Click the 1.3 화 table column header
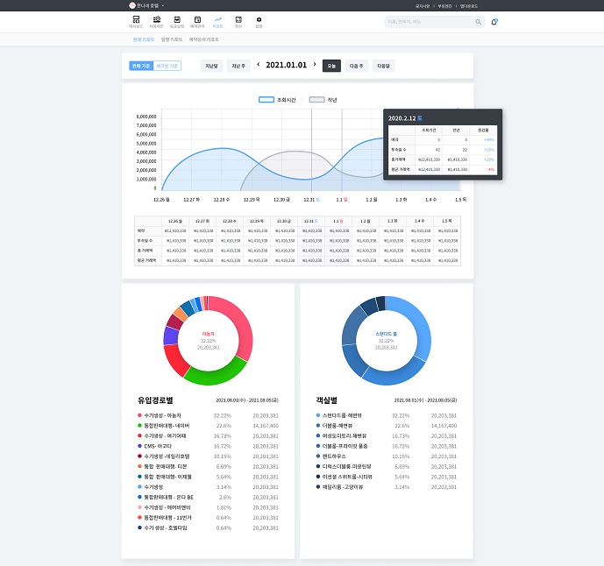Screen dimensions: 604x566 coord(393,221)
